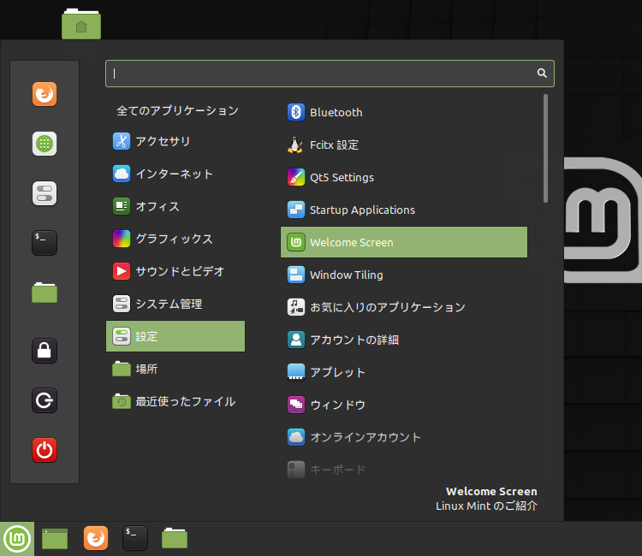Select インターネット category
This screenshot has height=556, width=642.
coord(175,174)
